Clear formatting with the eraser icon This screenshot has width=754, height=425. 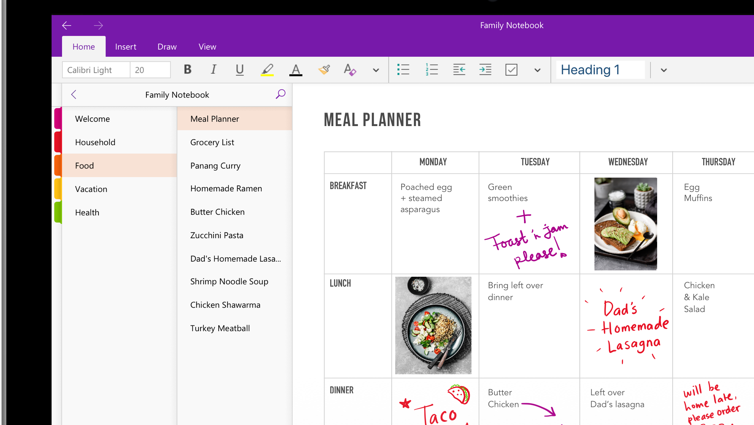[350, 70]
